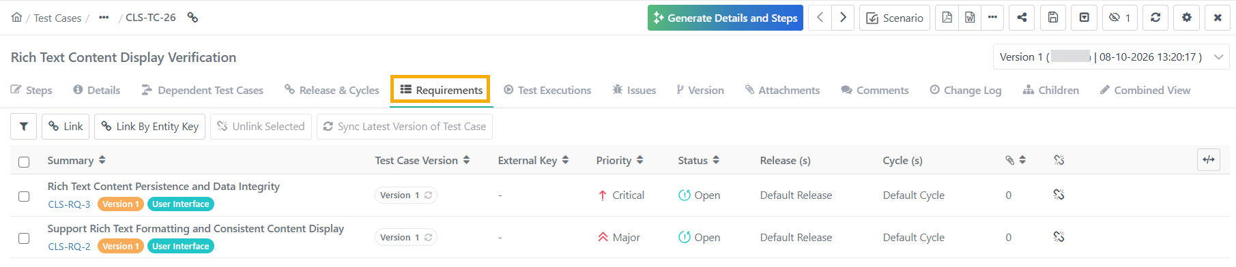The image size is (1236, 267).
Task: Switch to the Issues tab
Action: point(634,90)
